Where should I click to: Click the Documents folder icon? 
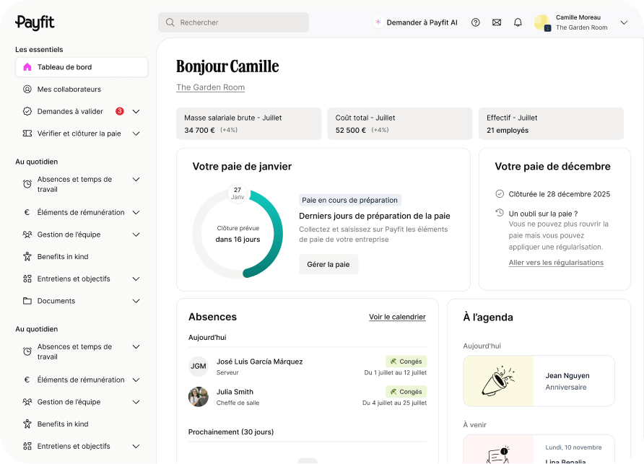(x=27, y=301)
